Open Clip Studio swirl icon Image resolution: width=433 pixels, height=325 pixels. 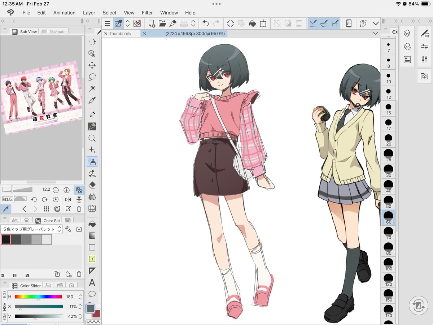[x=137, y=23]
